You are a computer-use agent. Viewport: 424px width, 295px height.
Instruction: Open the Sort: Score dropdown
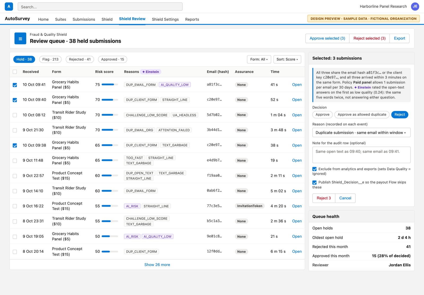coord(287,59)
